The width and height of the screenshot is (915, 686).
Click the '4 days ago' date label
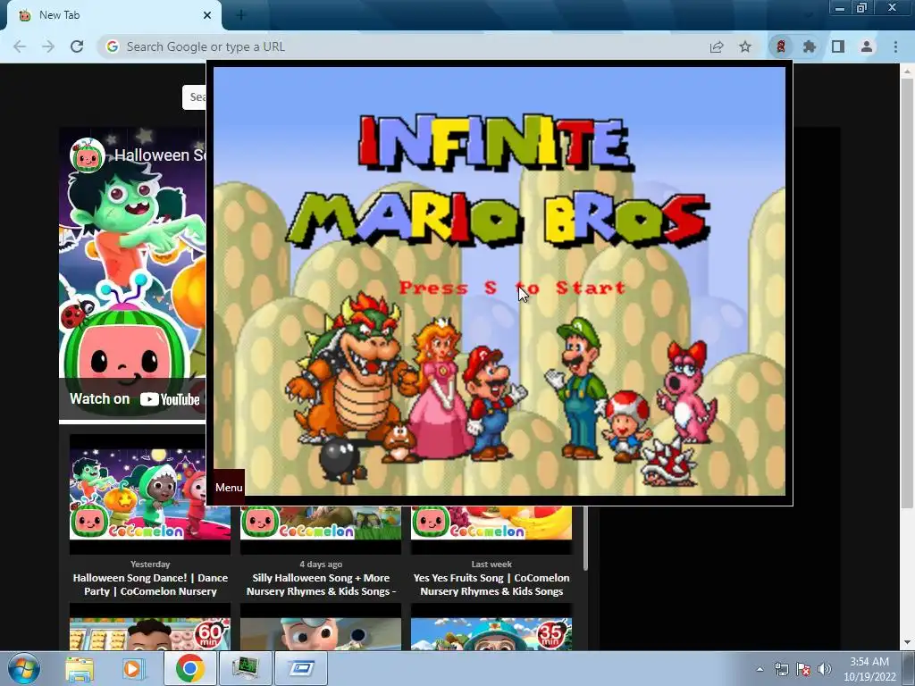point(321,565)
